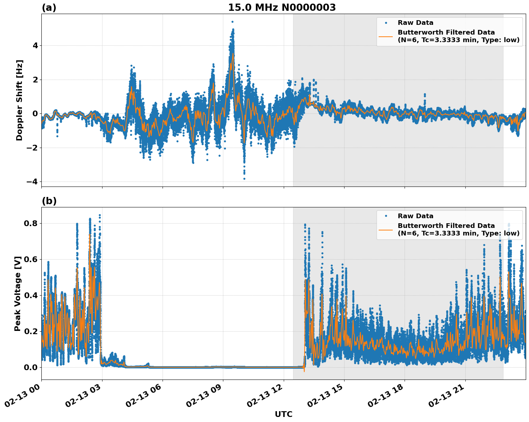The height and width of the screenshot is (422, 529).
Task: Click the 0.8 tick on Peak Voltage axis
Action: click(x=31, y=223)
